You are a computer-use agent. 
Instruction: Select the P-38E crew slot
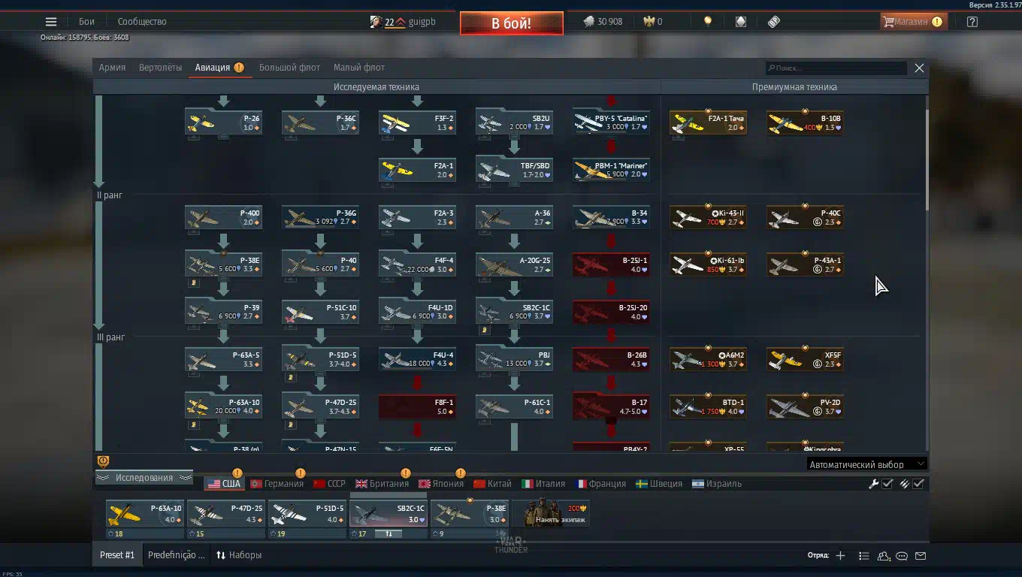pyautogui.click(x=470, y=514)
